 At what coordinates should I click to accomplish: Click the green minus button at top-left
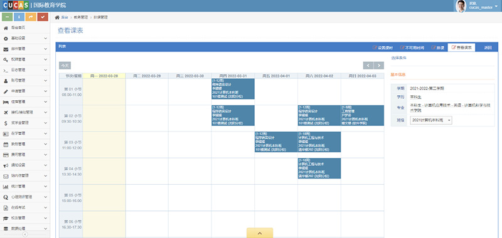pos(8,17)
